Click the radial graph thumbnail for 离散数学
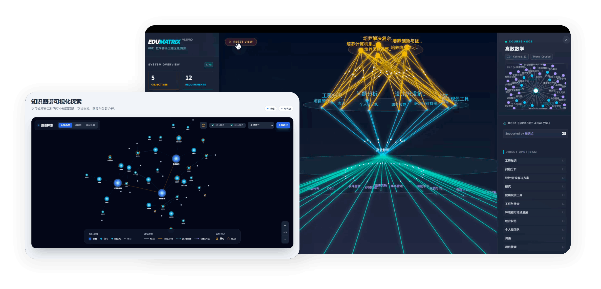The width and height of the screenshot is (601, 289). point(535,87)
